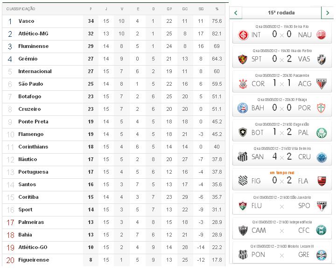
Task: Click the Palmeiras crest beside PAL
Action: pos(321,133)
